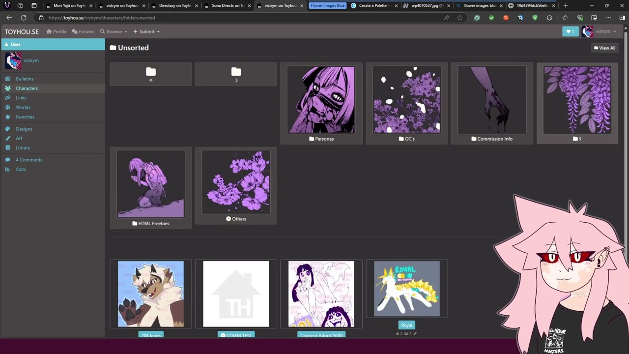Open the Commission Info folder
Viewport: 629px width, 354px height.
coord(492,103)
